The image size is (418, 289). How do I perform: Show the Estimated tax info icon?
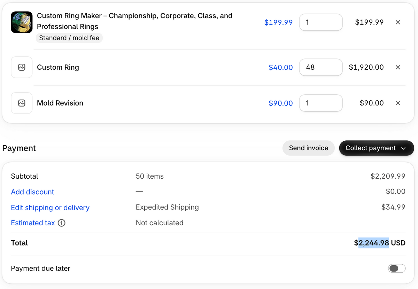(x=62, y=223)
